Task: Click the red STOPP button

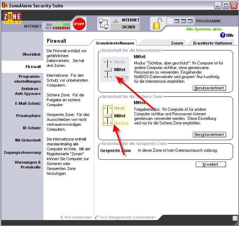Action: 79,24
